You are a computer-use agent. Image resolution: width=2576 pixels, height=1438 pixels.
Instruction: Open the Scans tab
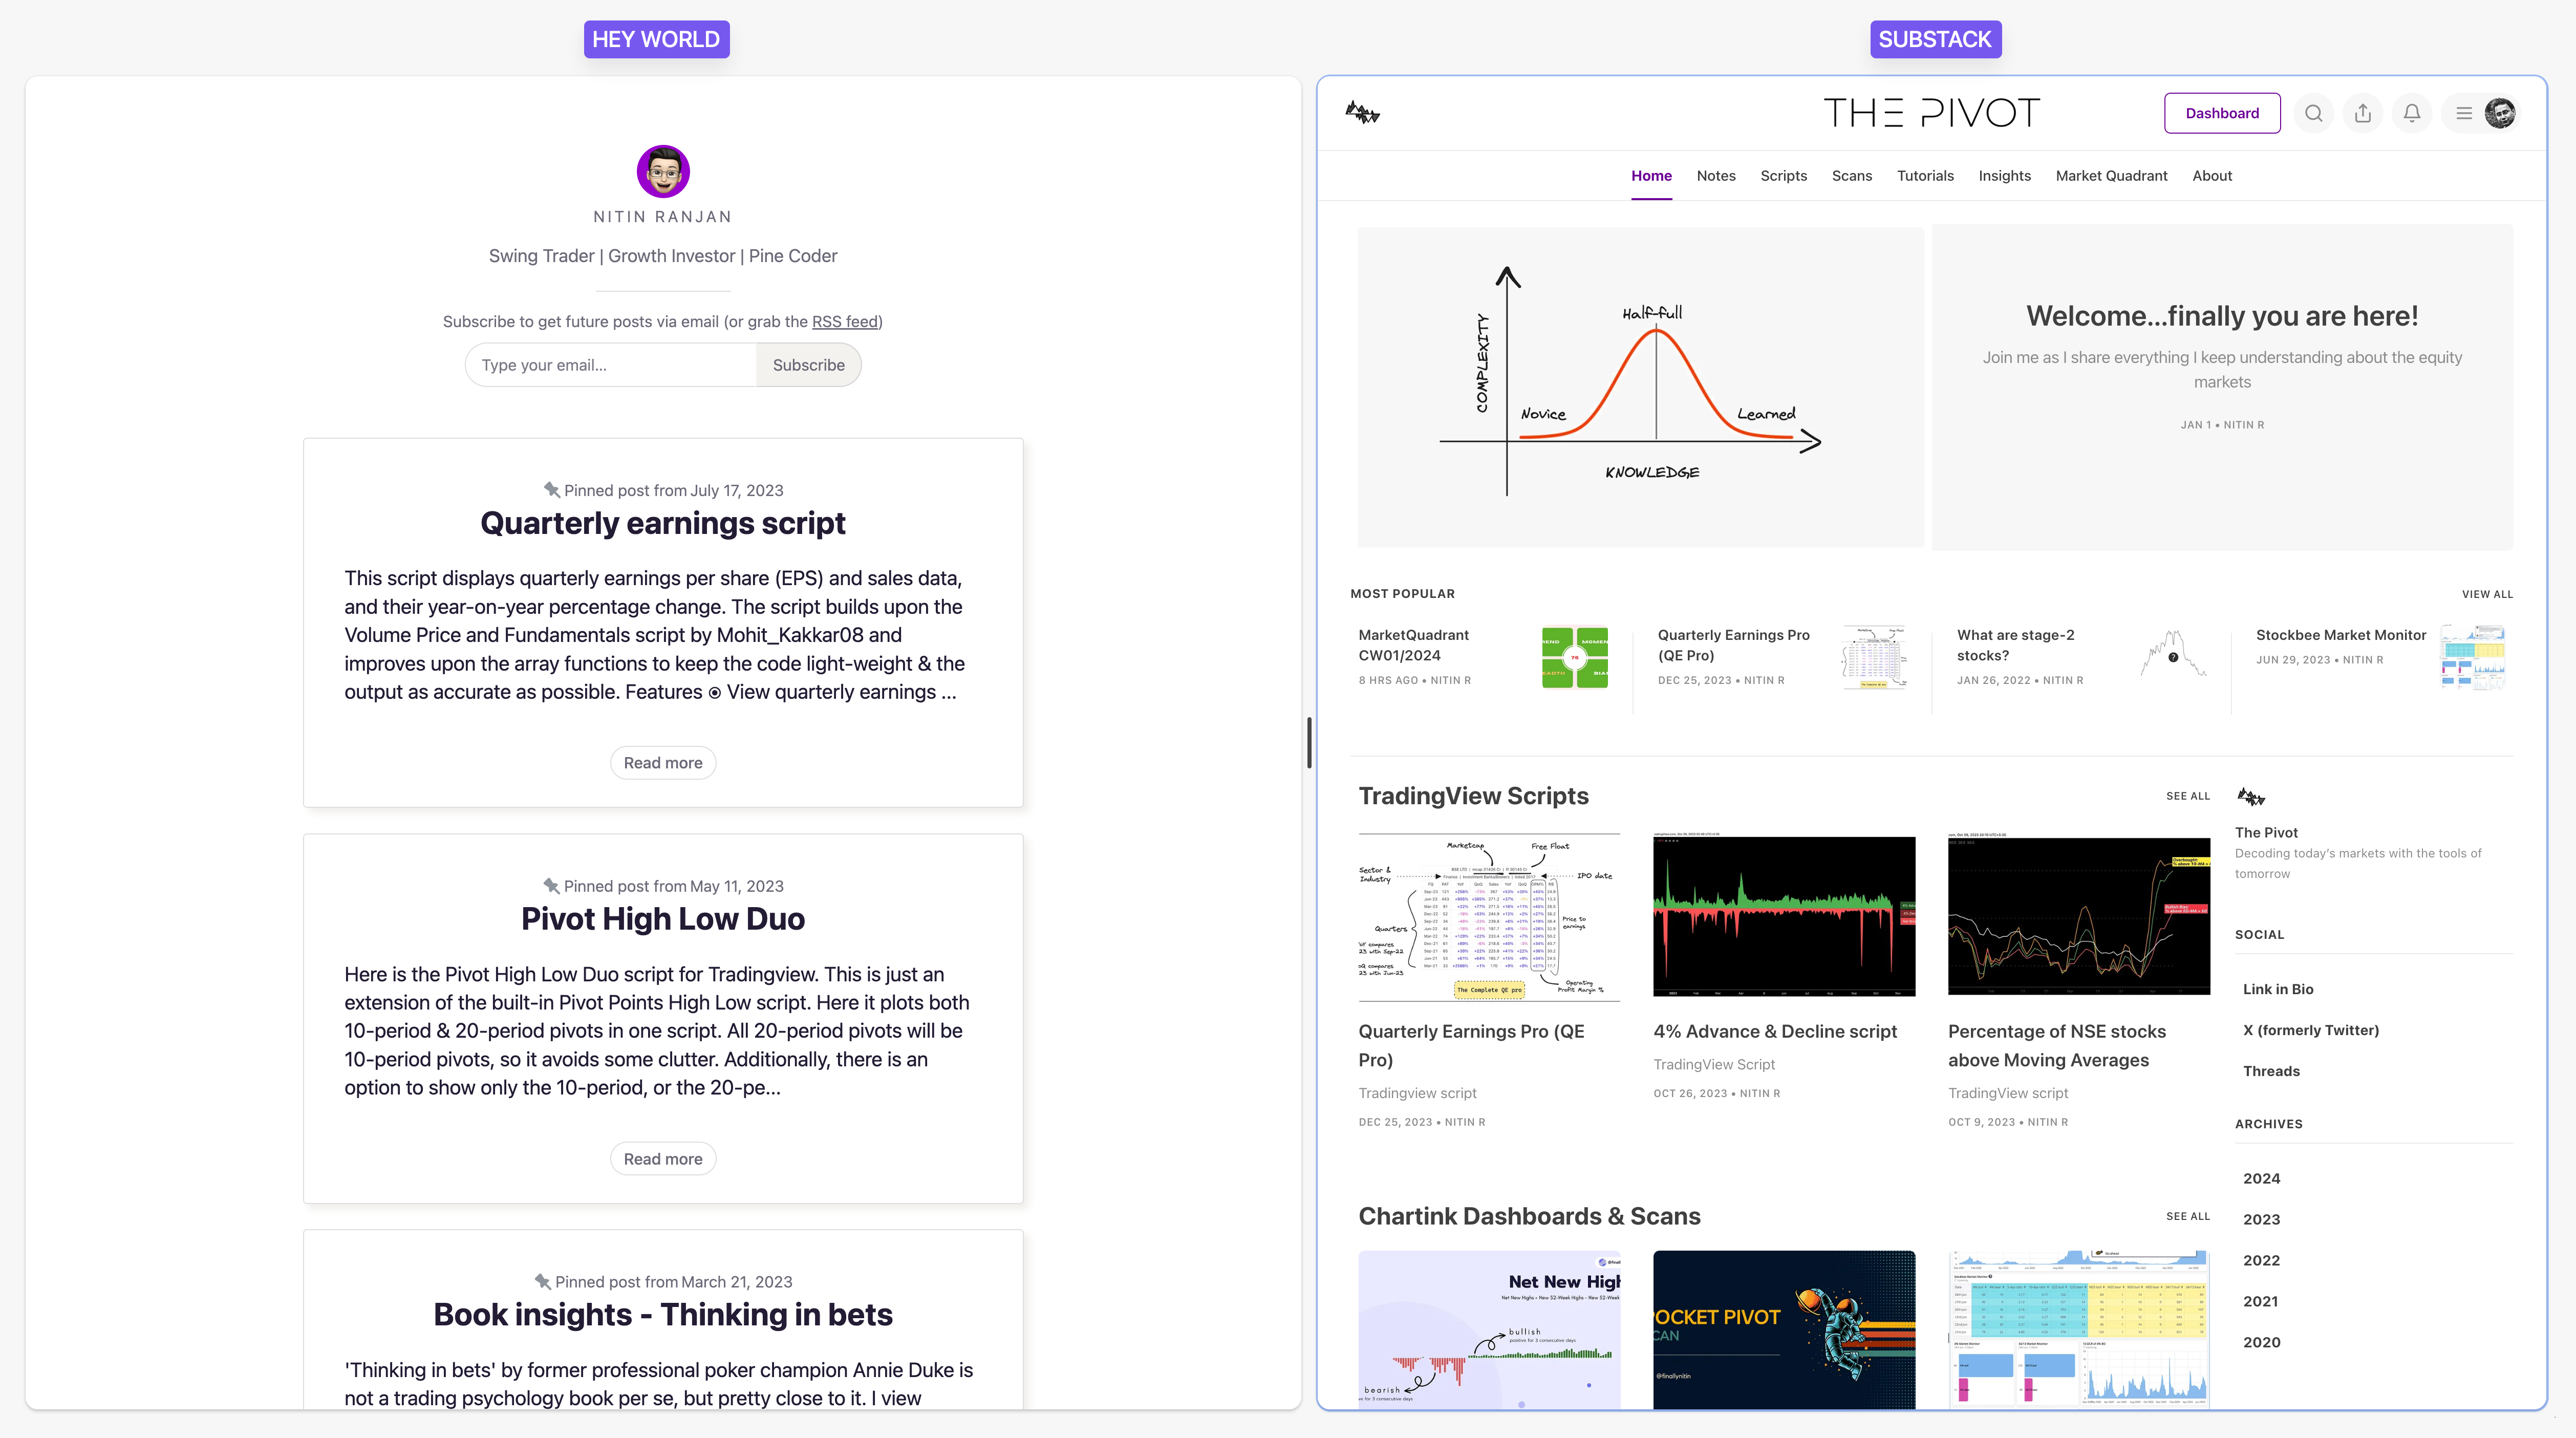[1851, 175]
